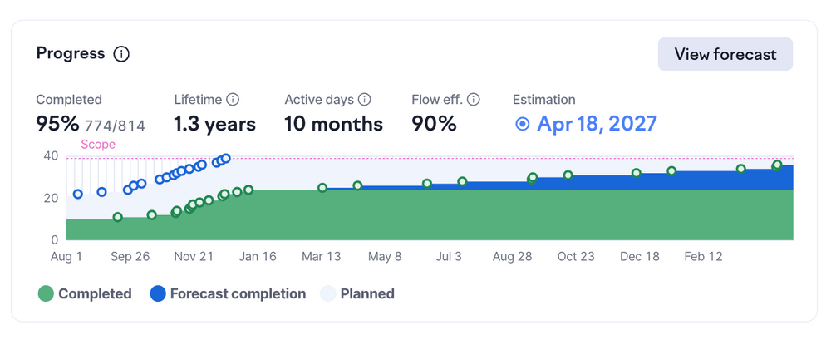Click the blue Forecast completion legend circle

[x=157, y=293]
